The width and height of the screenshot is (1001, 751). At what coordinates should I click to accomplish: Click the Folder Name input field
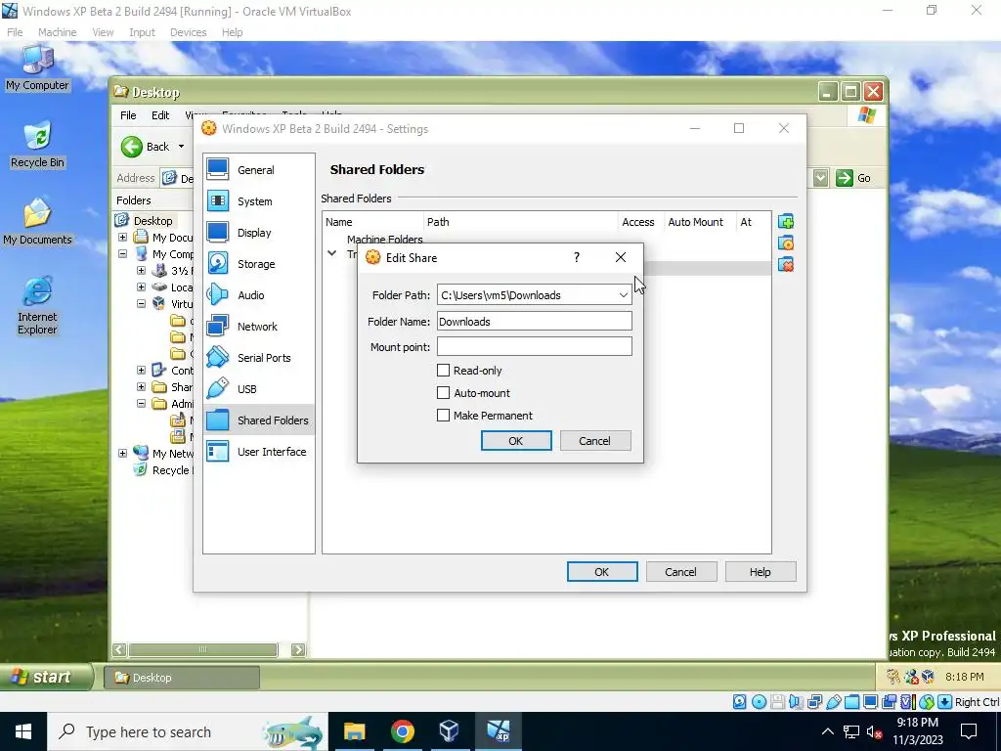[x=535, y=321]
